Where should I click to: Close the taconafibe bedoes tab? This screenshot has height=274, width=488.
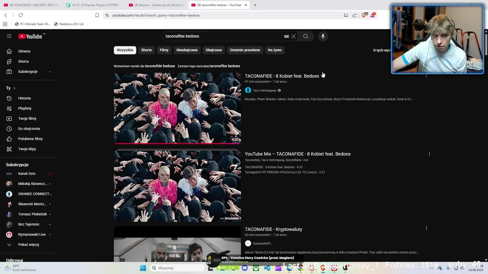tap(246, 5)
